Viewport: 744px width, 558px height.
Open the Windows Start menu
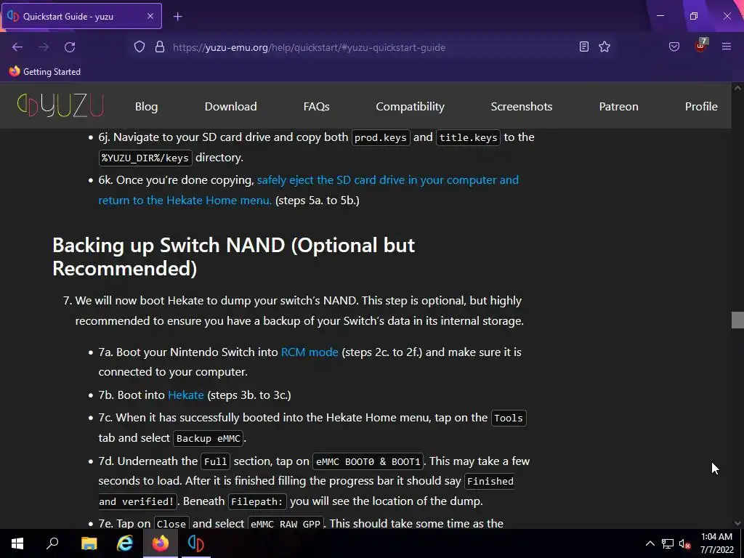(17, 543)
